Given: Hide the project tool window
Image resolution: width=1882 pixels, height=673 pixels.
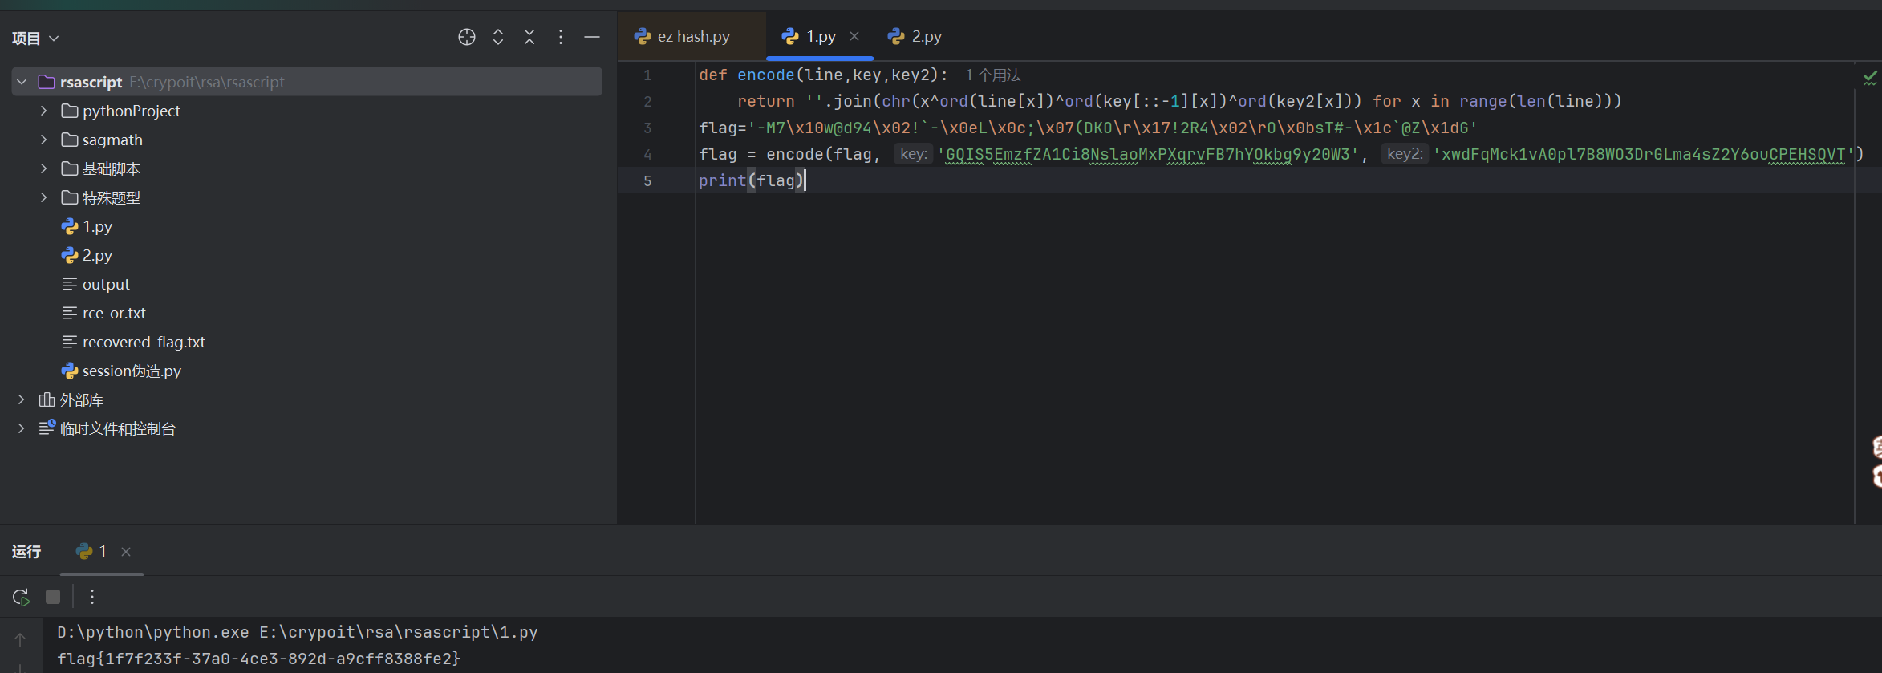Looking at the screenshot, I should click(592, 37).
